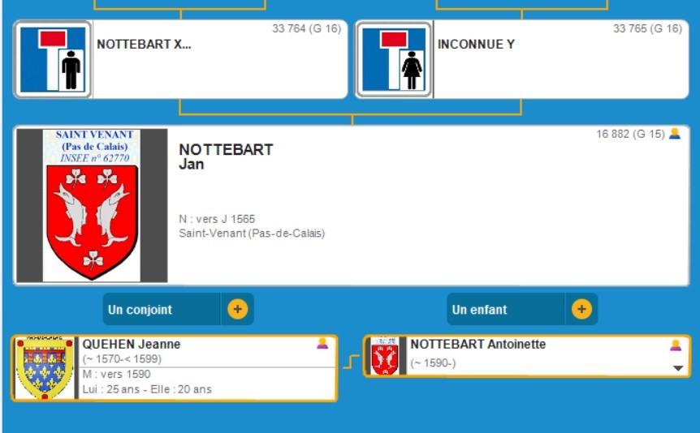Open the INCONNUE Y ancestor name

[x=476, y=45]
